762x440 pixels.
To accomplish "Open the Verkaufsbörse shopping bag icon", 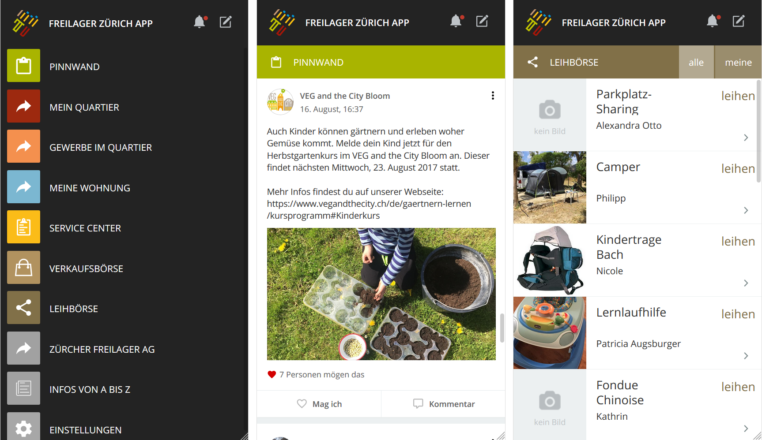I will 23,268.
